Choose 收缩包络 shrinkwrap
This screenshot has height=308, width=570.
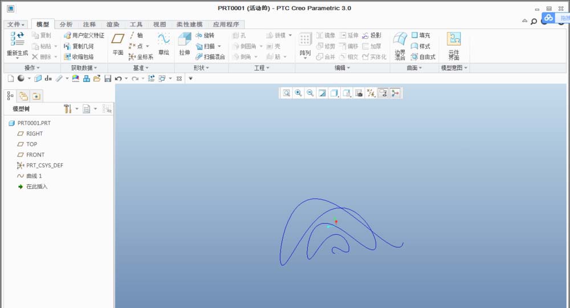pos(79,57)
